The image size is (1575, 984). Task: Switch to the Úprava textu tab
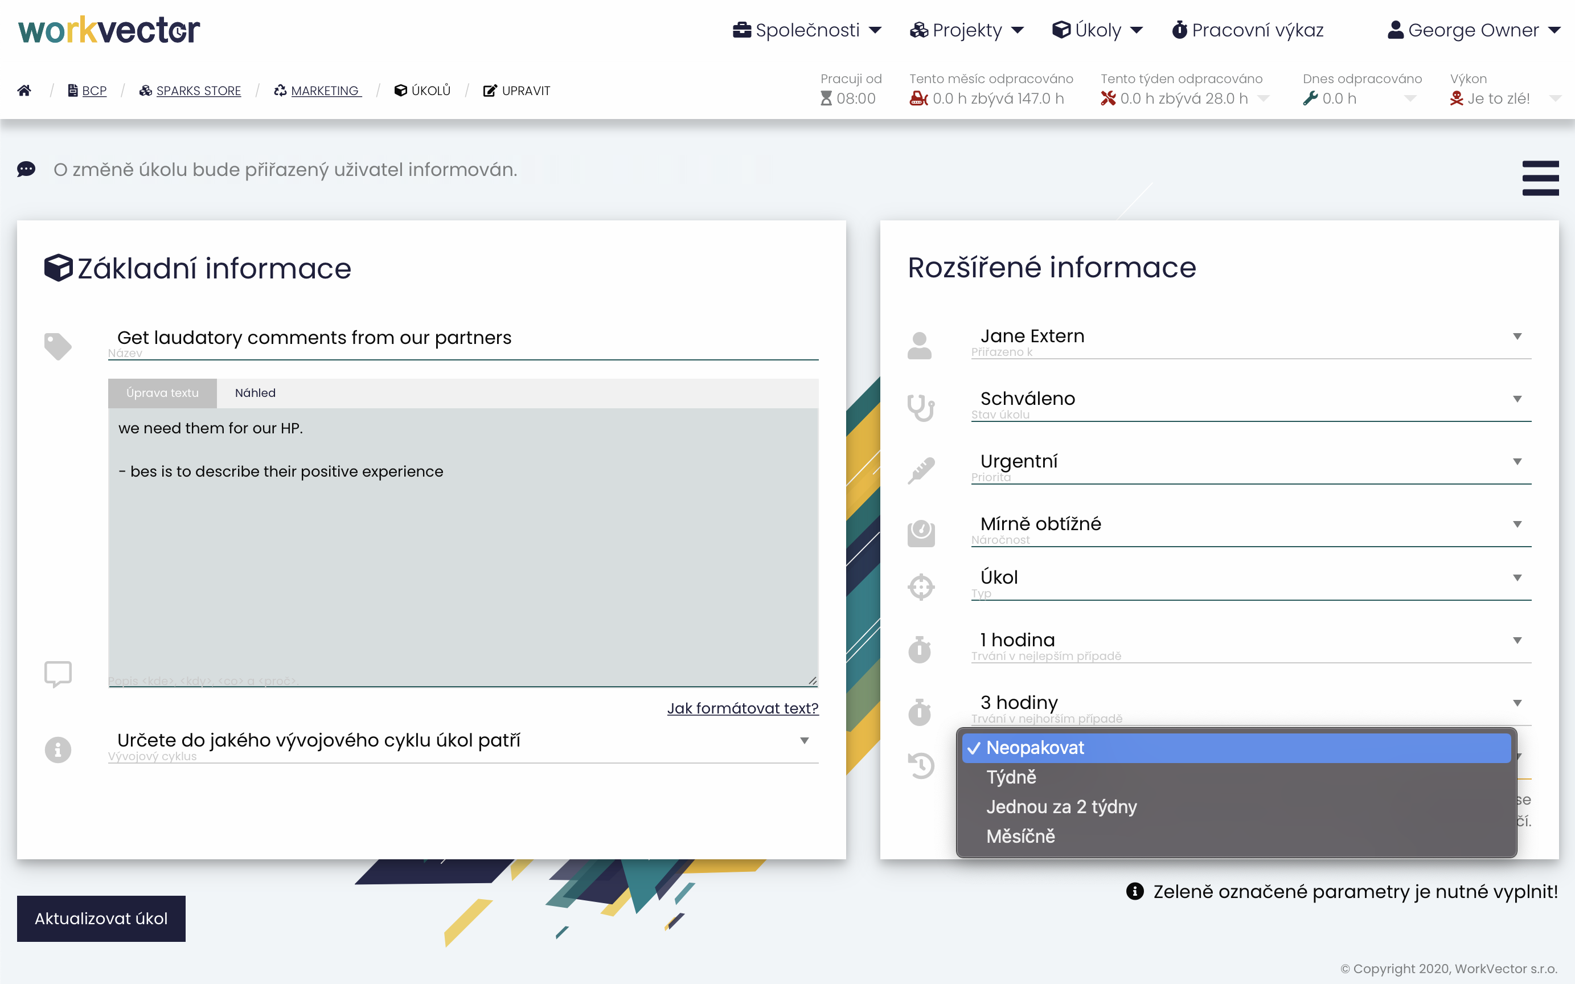coord(162,393)
